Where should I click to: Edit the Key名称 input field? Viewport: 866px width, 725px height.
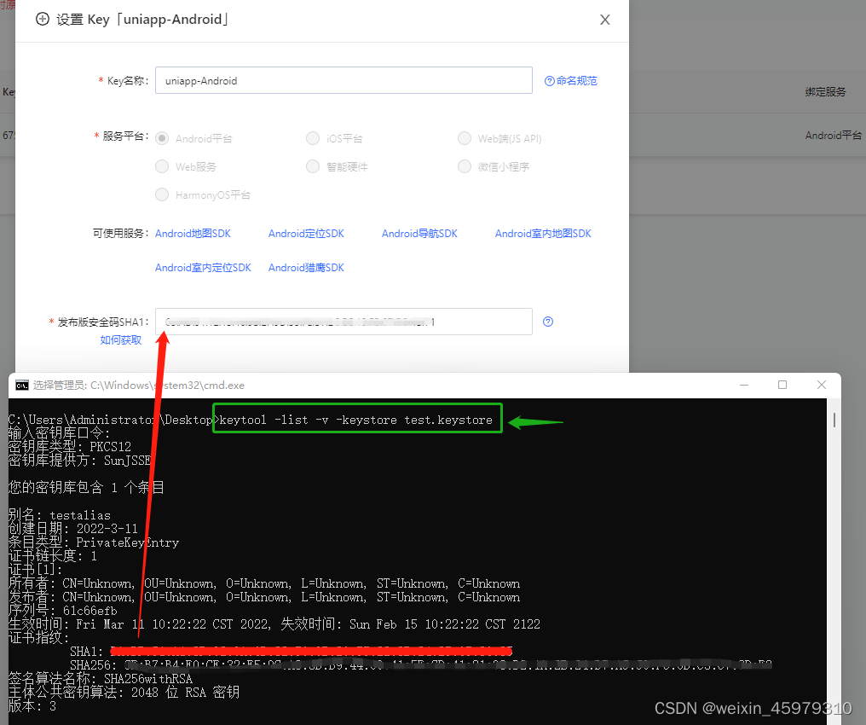coord(344,81)
